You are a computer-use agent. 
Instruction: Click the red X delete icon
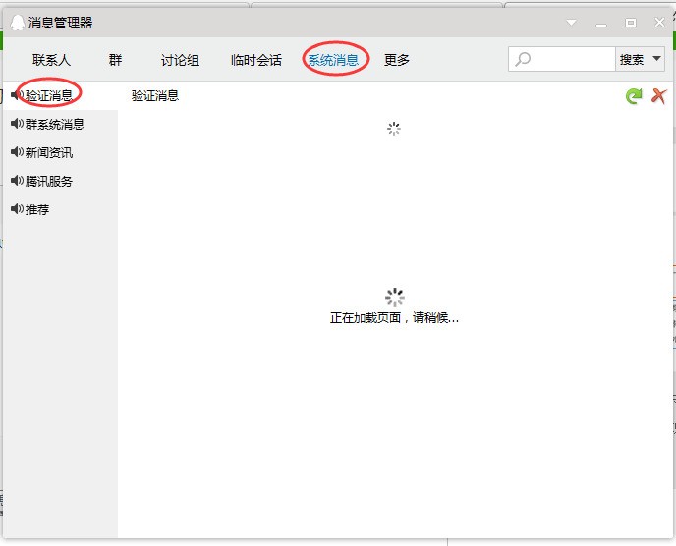(658, 95)
